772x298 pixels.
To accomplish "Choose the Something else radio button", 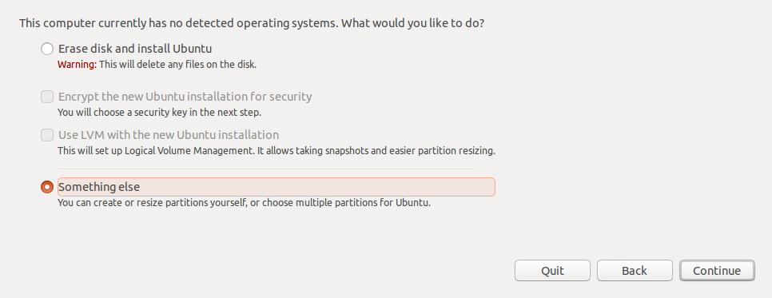I will tap(47, 187).
